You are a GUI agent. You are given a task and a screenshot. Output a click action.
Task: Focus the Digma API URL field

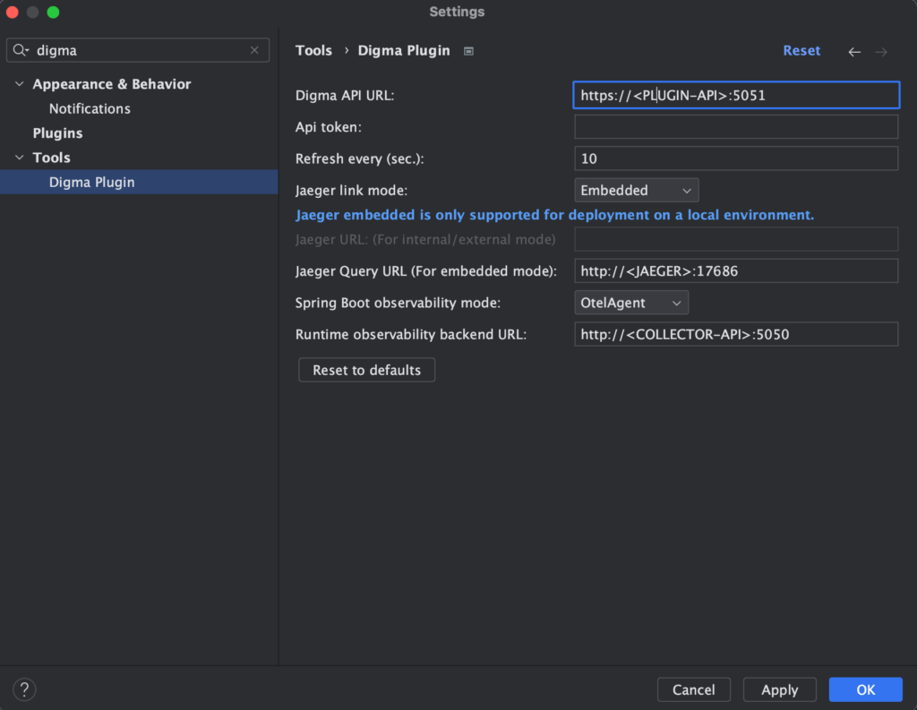point(736,95)
